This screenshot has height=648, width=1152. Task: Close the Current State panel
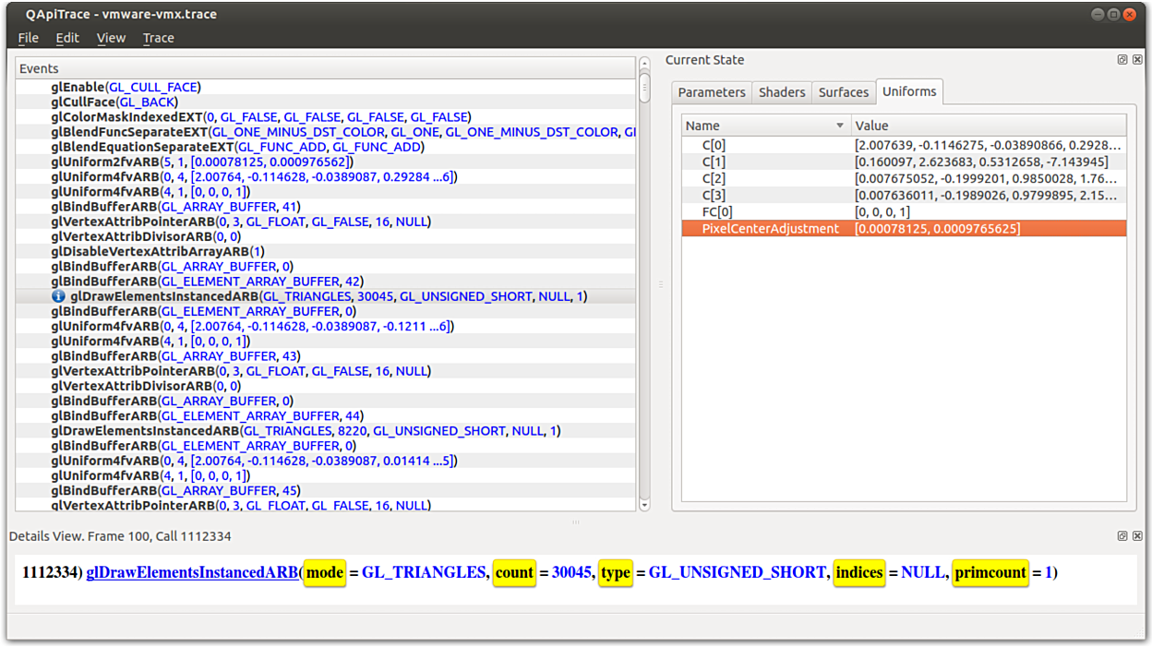1135,60
